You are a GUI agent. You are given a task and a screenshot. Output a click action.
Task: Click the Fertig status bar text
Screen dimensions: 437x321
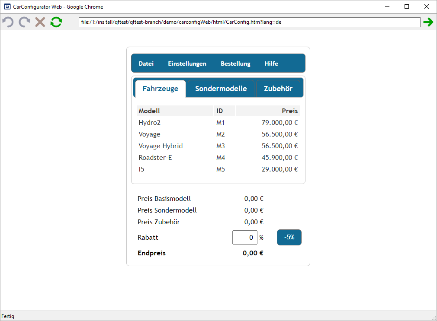(x=8, y=316)
